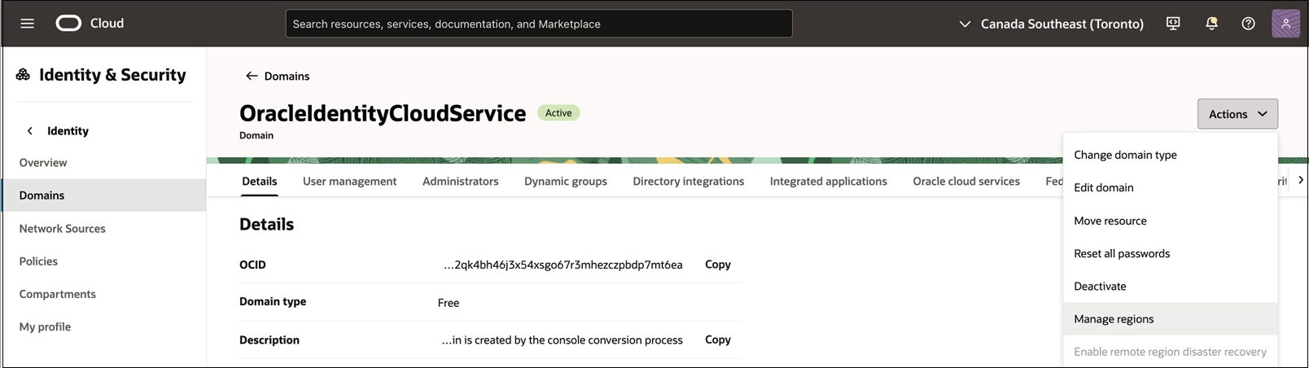
Task: Click the back chevron next to Identity
Action: [30, 130]
